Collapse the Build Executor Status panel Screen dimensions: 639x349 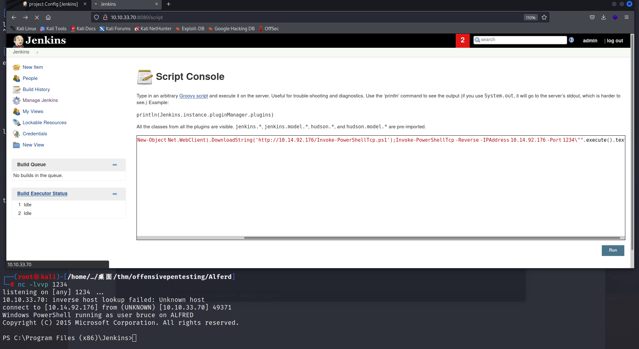click(115, 194)
